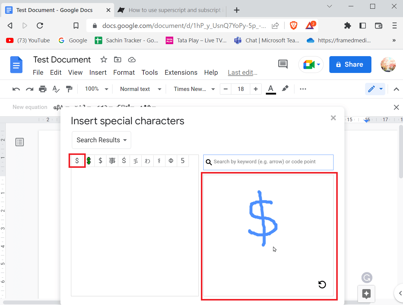The image size is (403, 305).
Task: Click the Last edit link
Action: click(x=242, y=72)
